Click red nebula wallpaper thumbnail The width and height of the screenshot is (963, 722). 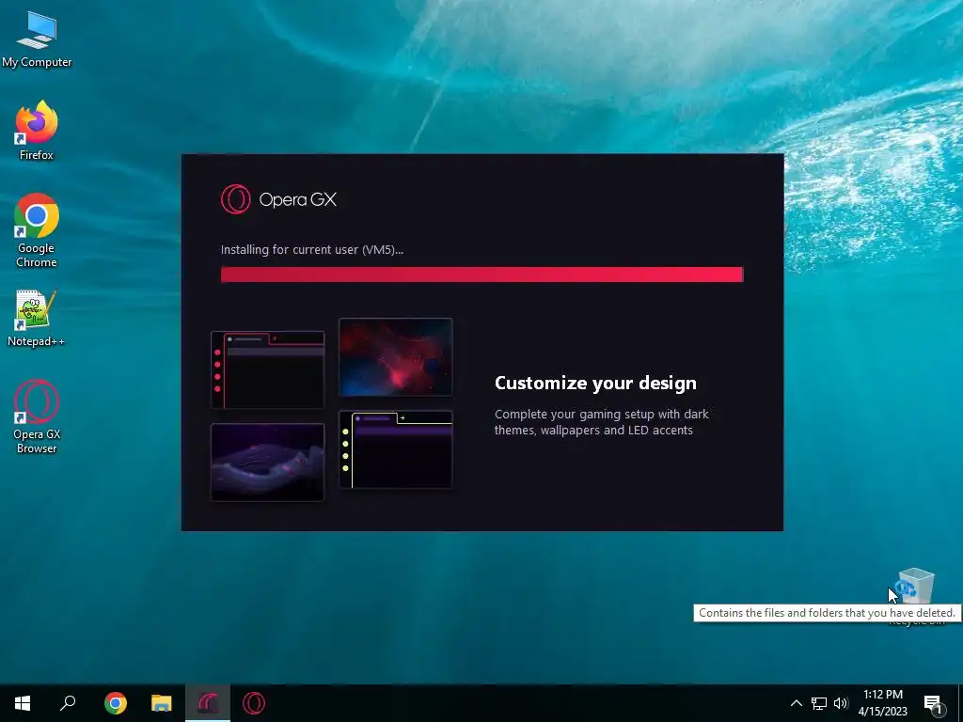(x=396, y=356)
